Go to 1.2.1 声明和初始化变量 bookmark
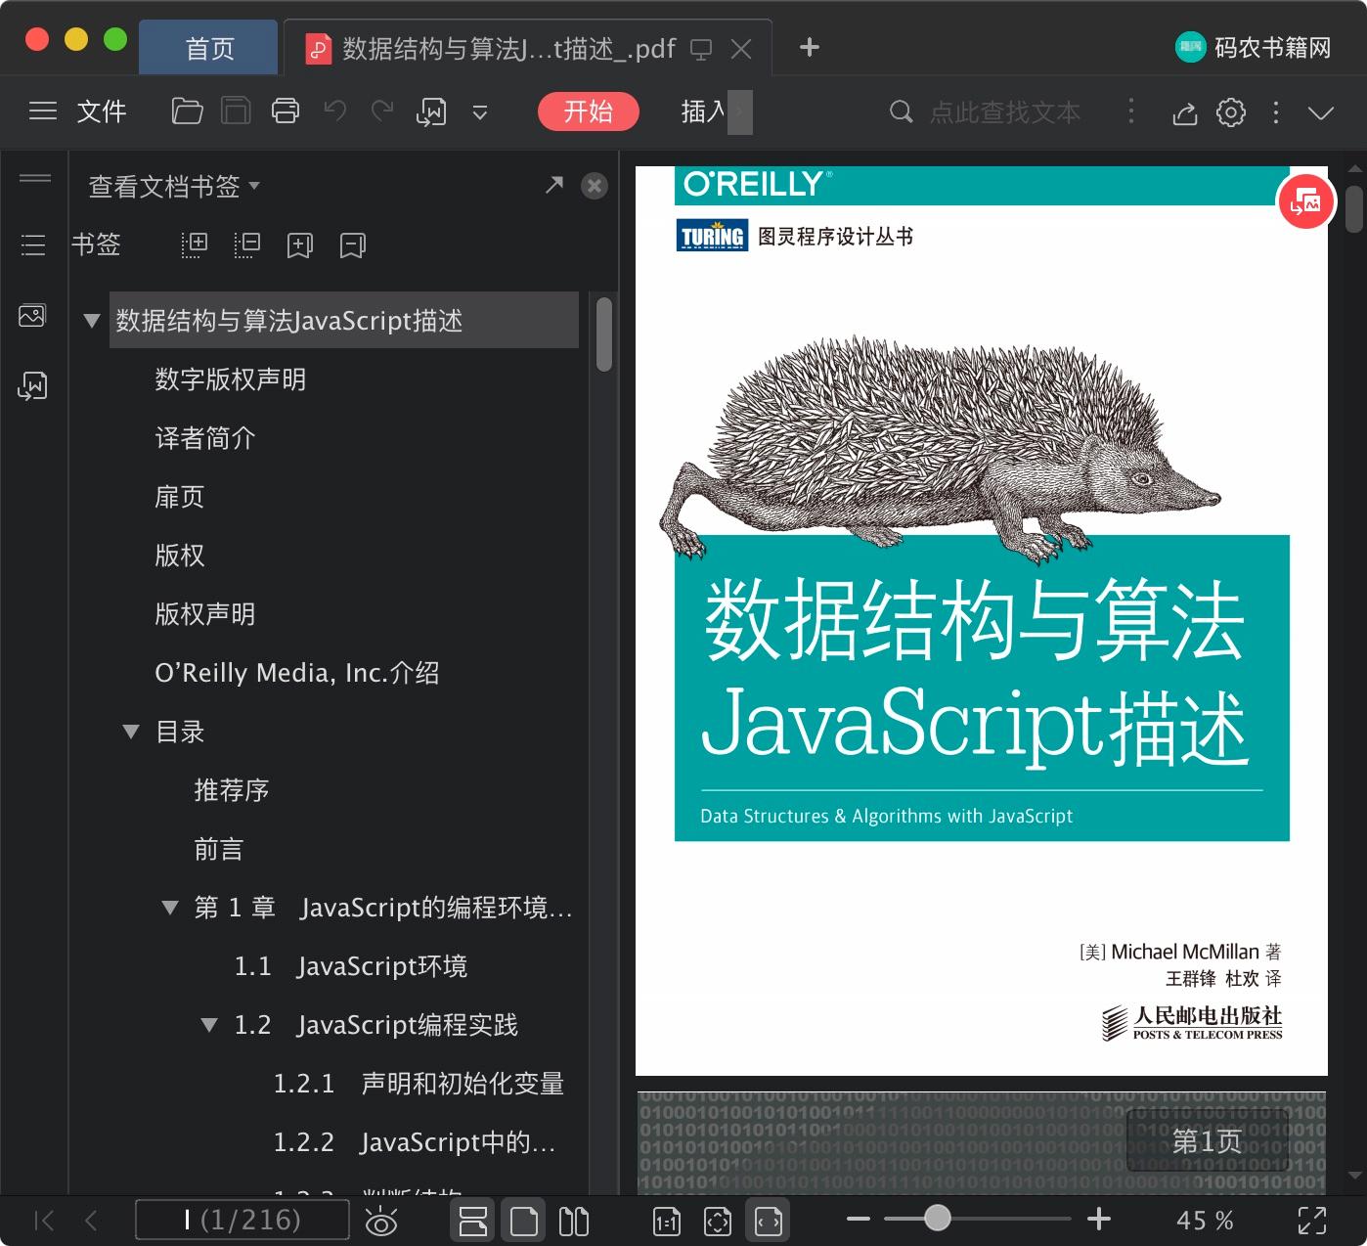The height and width of the screenshot is (1246, 1367). (x=419, y=1084)
